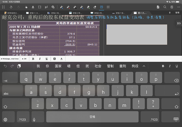Start dictation with microphone key
182x127 pixels.
click(x=38, y=117)
